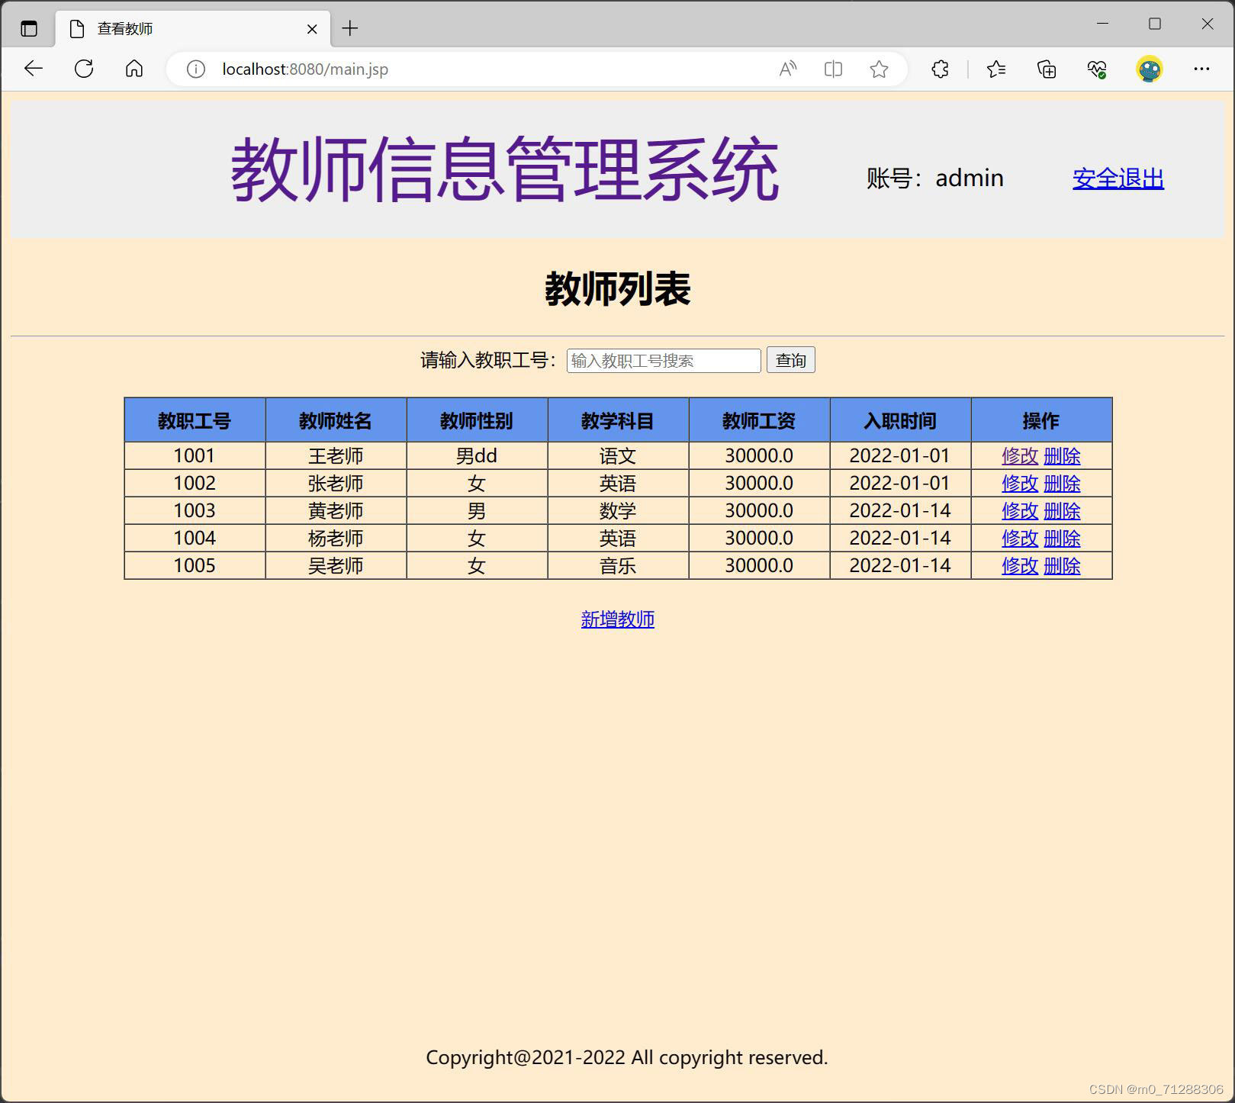
Task: View site information icon in address bar
Action: (195, 69)
